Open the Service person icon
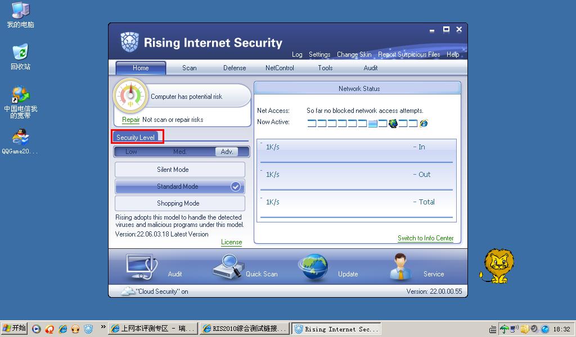This screenshot has height=337, width=576. (400, 267)
